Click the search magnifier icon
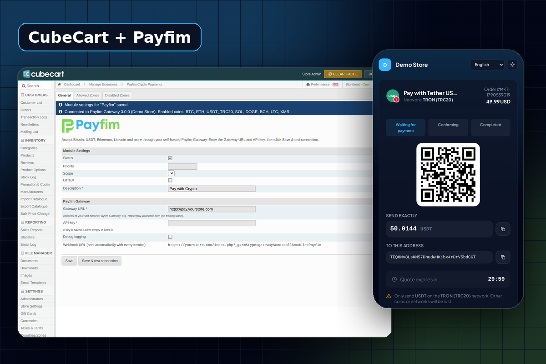The image size is (546, 364). (x=24, y=86)
